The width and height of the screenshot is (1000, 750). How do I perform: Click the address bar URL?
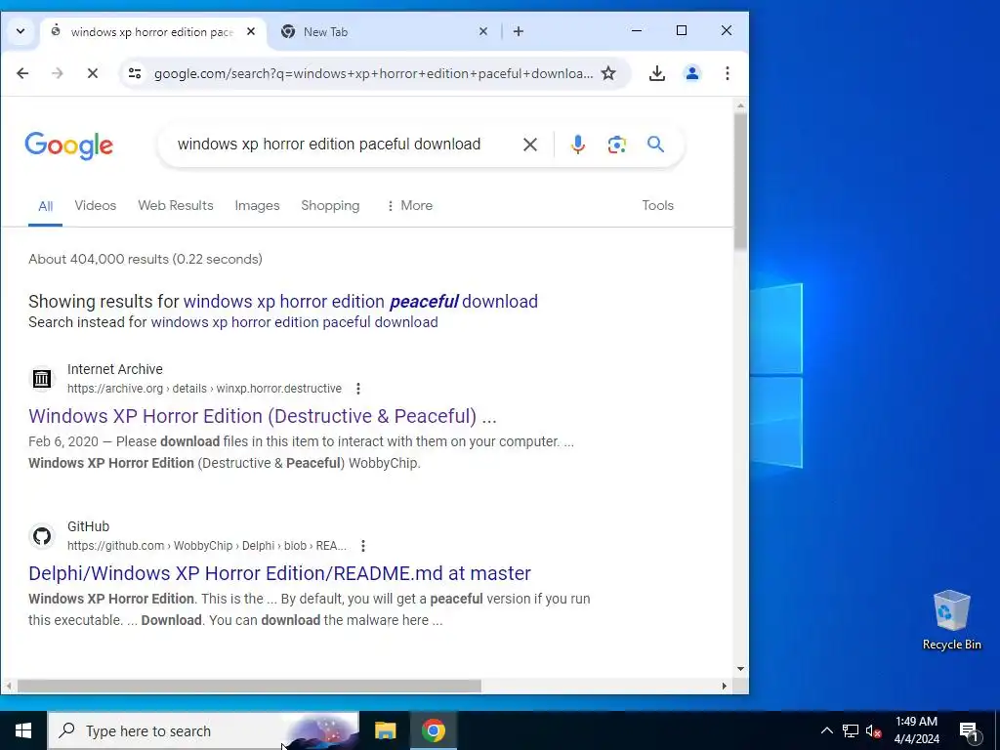coord(373,73)
